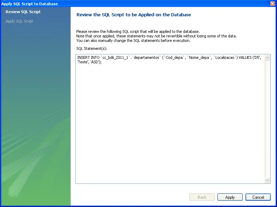Click the vertical scrollbar track in SQL box
This screenshot has height=207, width=277.
tap(267, 118)
